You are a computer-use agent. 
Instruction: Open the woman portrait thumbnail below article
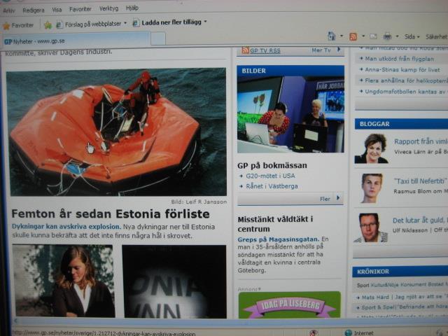tap(64, 281)
